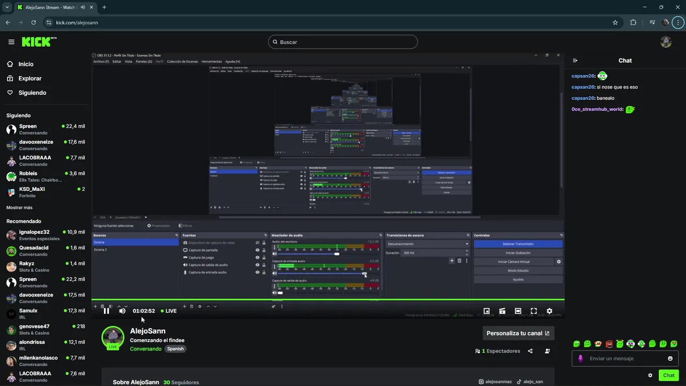Open the user avatar menu top right
This screenshot has width=686, height=386.
[x=666, y=42]
